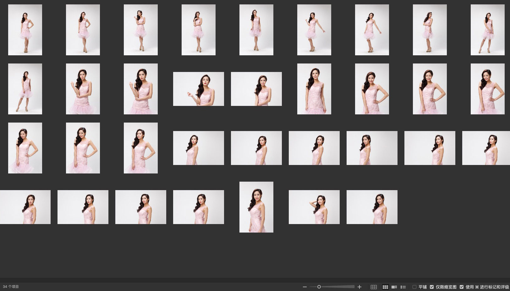Click the thumbnail size slider handle
The width and height of the screenshot is (510, 291).
point(319,287)
